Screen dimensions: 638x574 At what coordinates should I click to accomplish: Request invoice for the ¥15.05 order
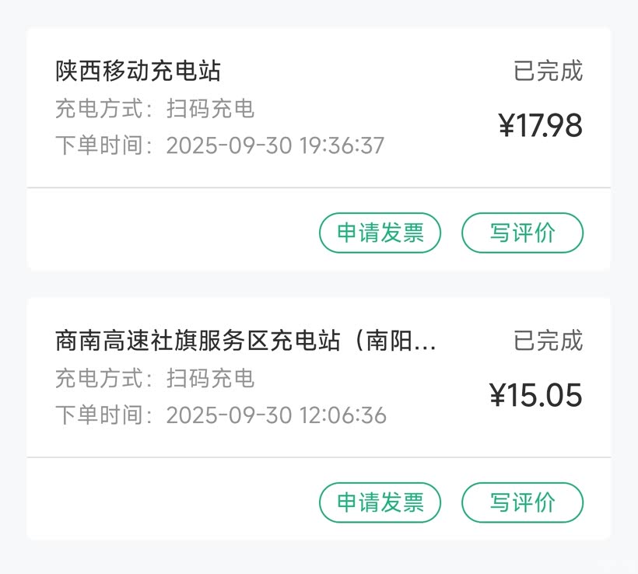(x=380, y=502)
